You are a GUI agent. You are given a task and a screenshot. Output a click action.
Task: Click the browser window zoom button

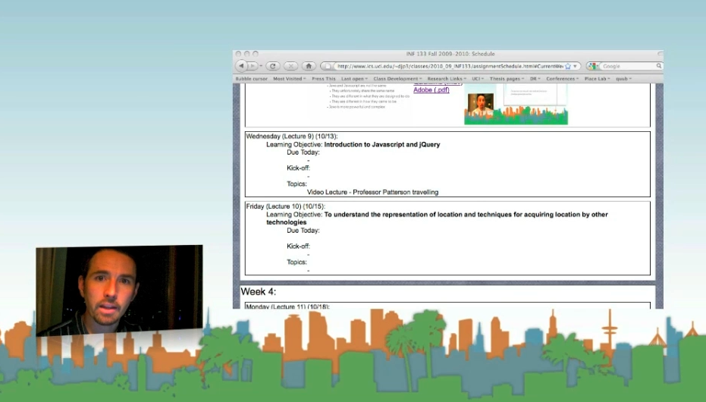[x=256, y=54]
